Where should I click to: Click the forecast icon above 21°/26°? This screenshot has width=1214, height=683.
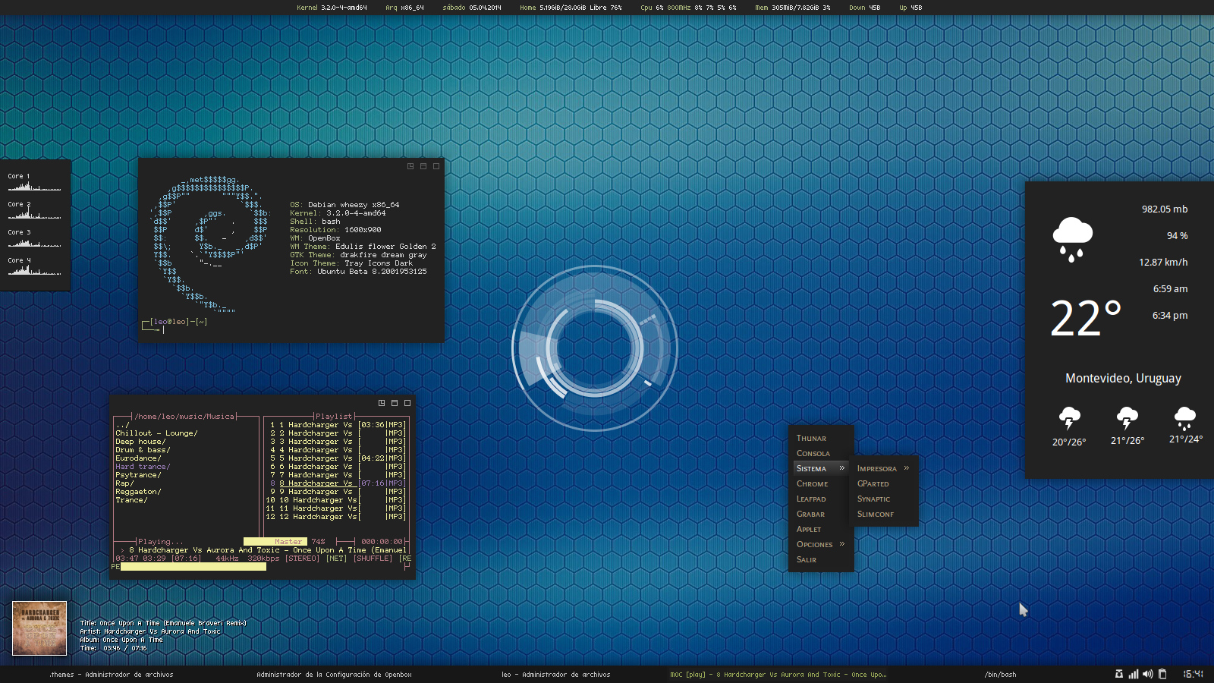[x=1128, y=418]
